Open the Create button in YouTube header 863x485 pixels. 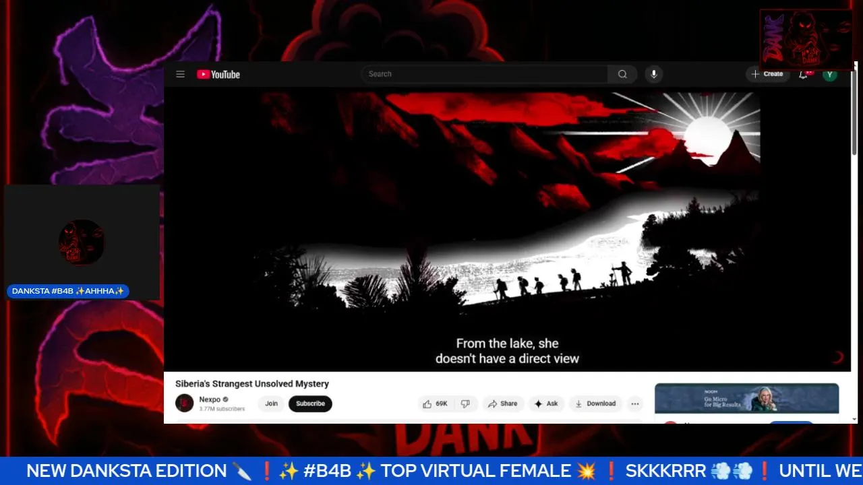click(767, 74)
